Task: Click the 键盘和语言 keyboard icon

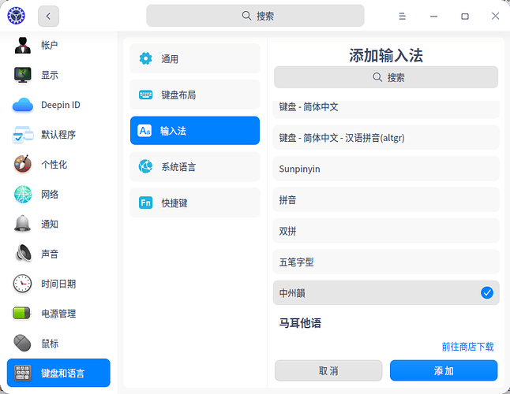Action: (x=22, y=373)
